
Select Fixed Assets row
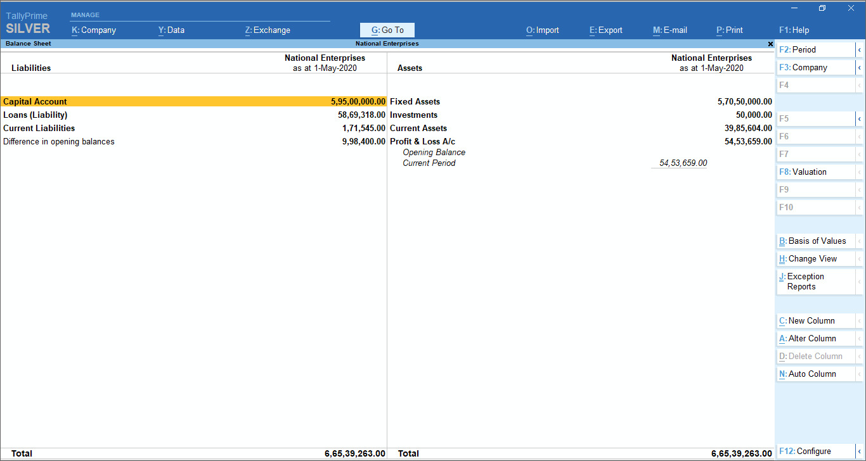click(x=581, y=101)
